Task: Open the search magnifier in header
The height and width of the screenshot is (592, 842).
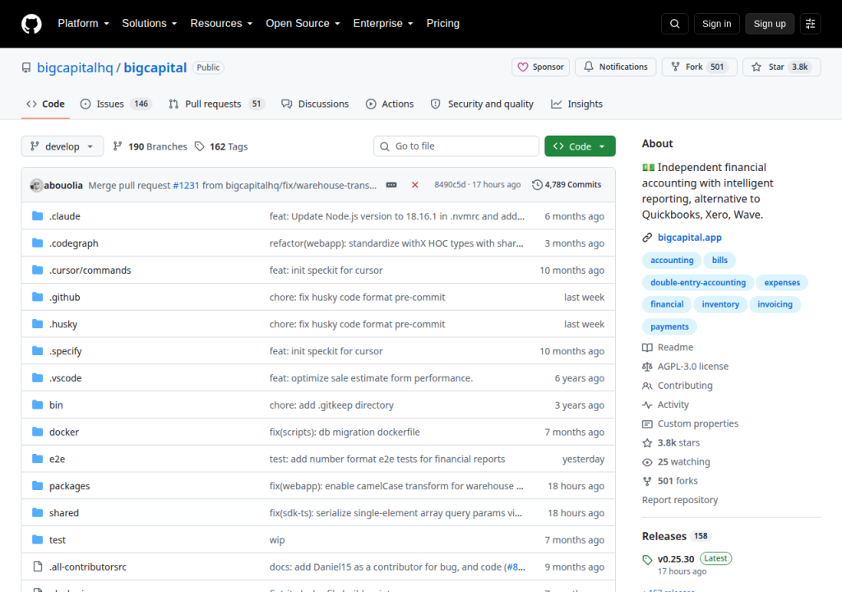Action: pyautogui.click(x=674, y=24)
